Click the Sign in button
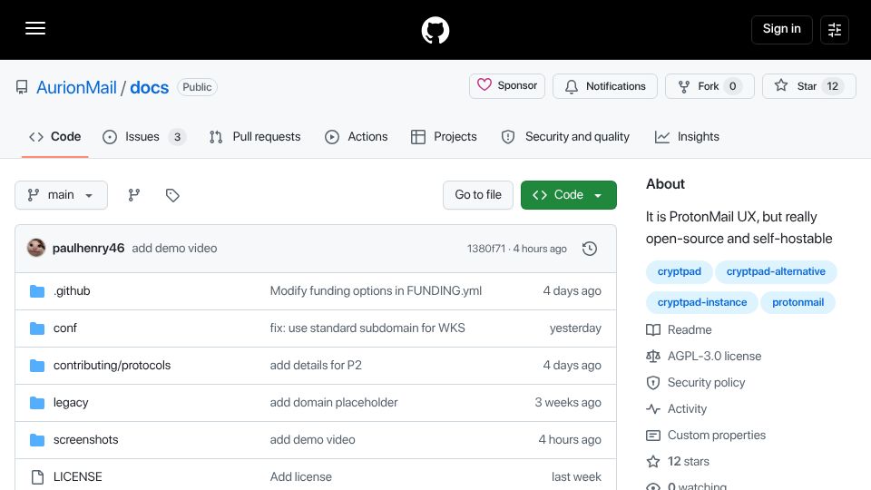The image size is (871, 490). click(x=781, y=29)
